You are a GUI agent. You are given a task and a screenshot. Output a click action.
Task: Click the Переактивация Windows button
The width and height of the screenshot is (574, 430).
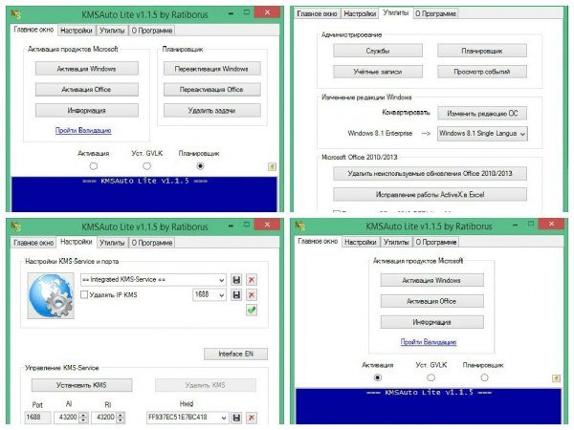click(212, 69)
